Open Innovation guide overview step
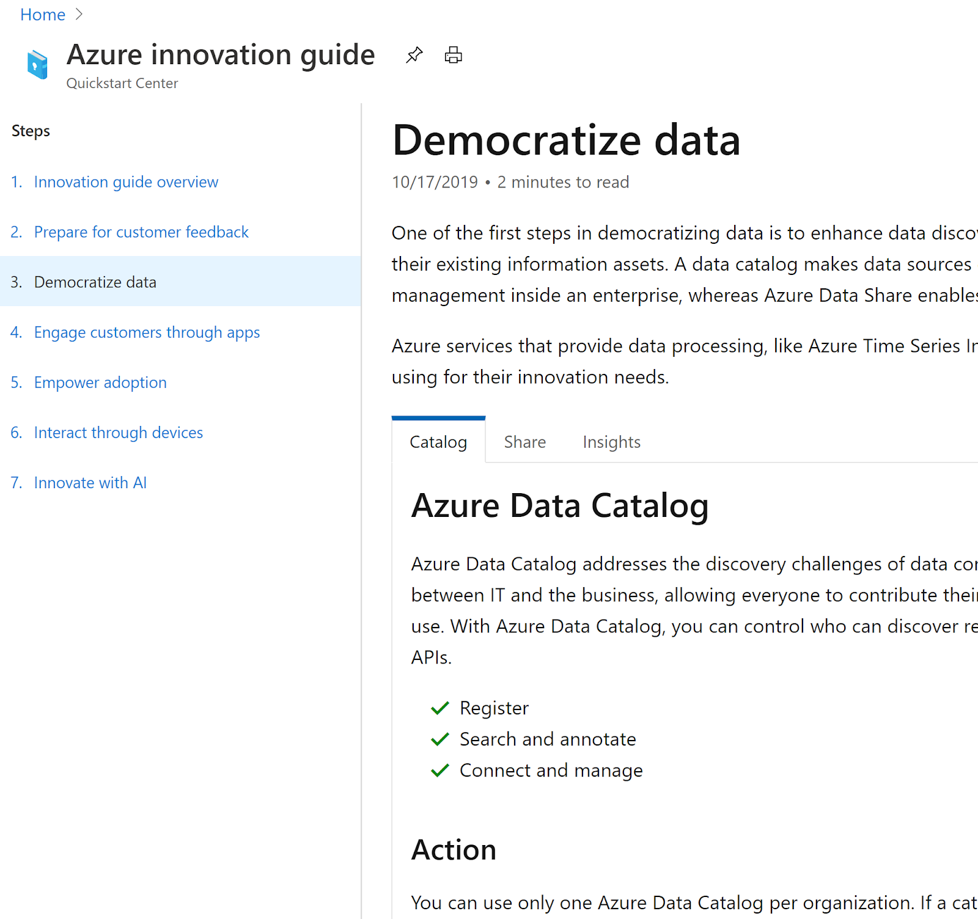Screen dimensions: 978x919 (x=126, y=182)
